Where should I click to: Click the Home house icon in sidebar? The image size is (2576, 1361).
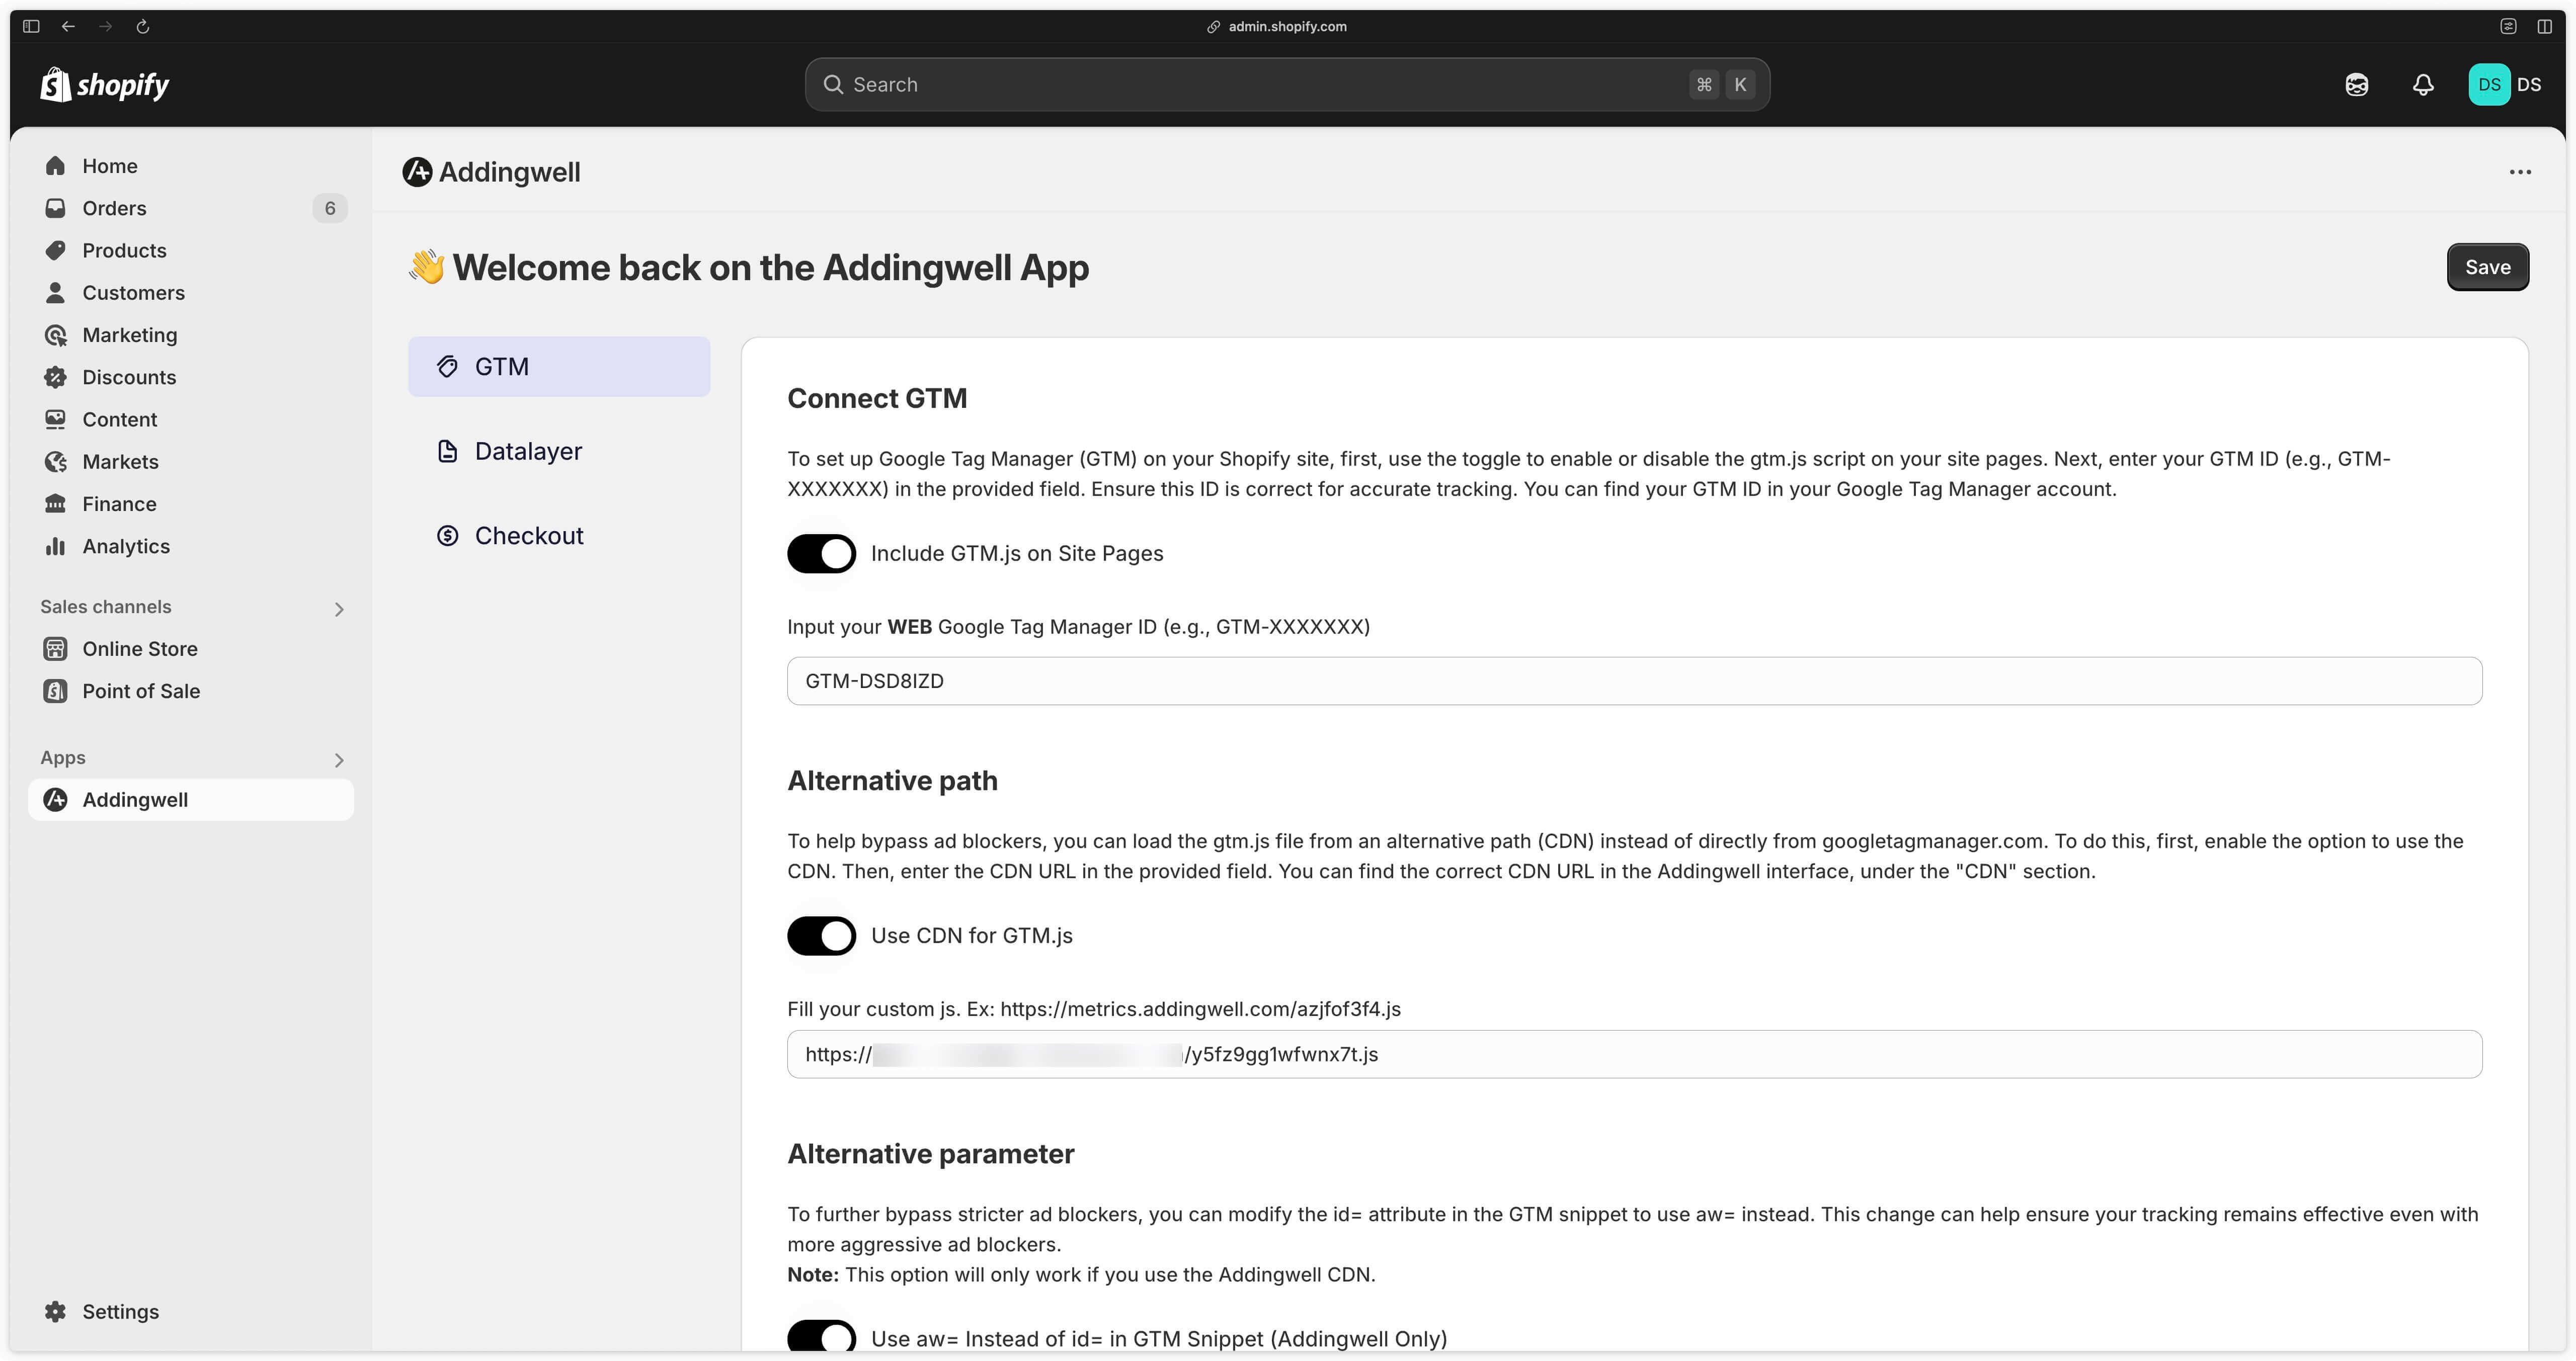click(56, 166)
